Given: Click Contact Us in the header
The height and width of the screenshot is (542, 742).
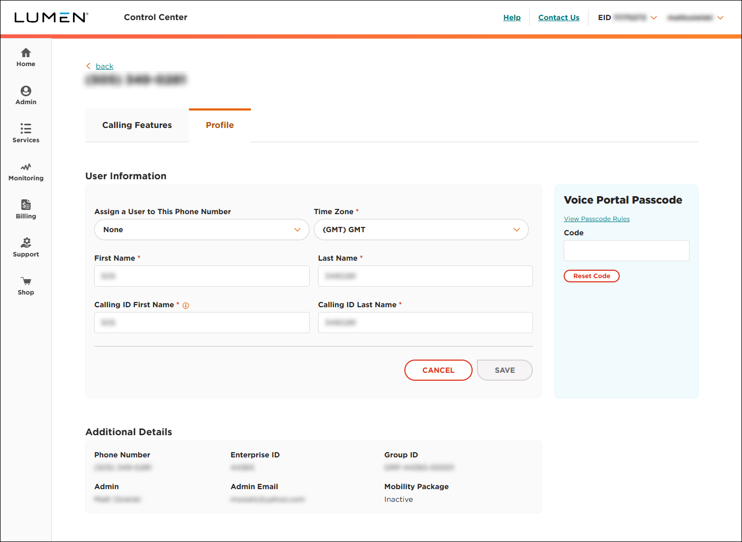Looking at the screenshot, I should point(558,17).
